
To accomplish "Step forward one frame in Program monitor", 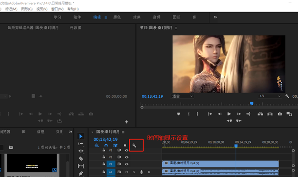I will tap(239, 114).
